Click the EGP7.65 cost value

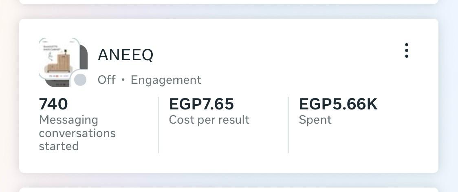click(x=201, y=104)
